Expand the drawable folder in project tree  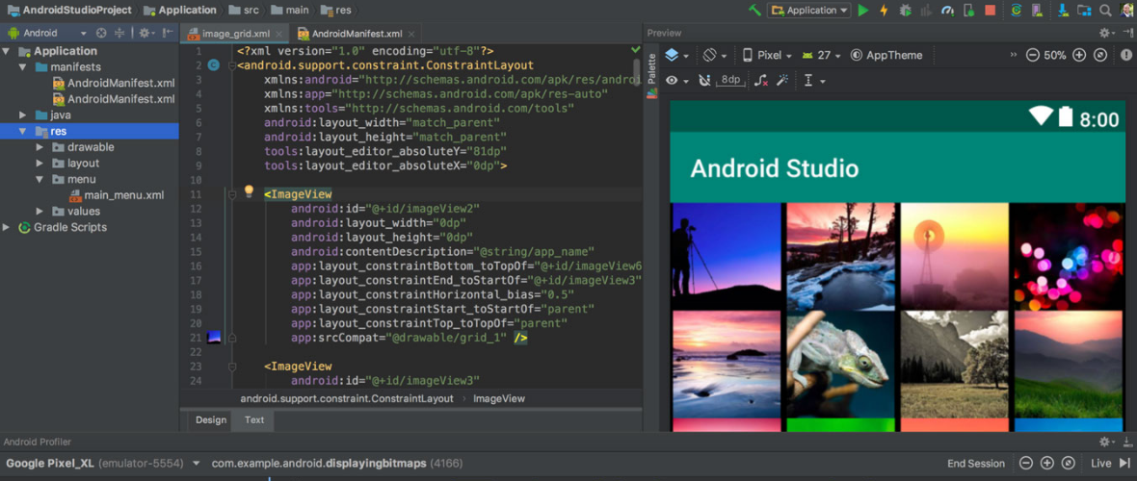click(40, 147)
